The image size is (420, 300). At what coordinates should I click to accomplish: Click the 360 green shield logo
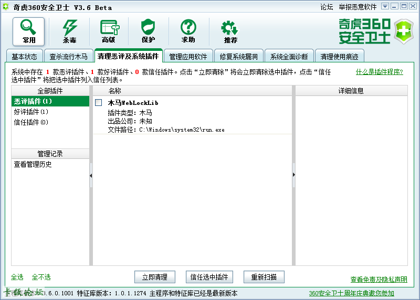point(404,31)
